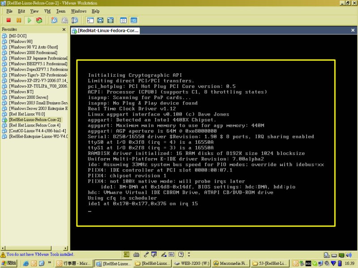Open the VM menu
358x268 pixels.
pyautogui.click(x=47, y=11)
